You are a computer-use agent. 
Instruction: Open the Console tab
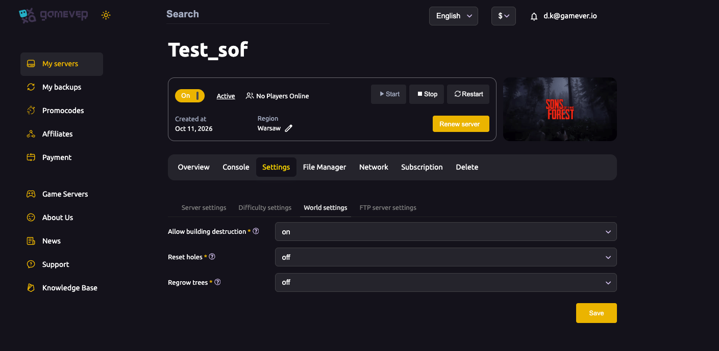pyautogui.click(x=236, y=167)
